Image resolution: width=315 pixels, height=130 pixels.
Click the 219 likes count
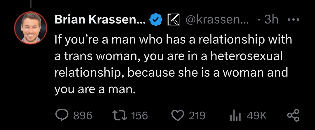(197, 115)
